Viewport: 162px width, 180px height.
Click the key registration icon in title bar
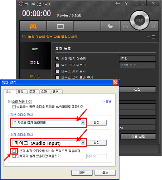(117, 4)
